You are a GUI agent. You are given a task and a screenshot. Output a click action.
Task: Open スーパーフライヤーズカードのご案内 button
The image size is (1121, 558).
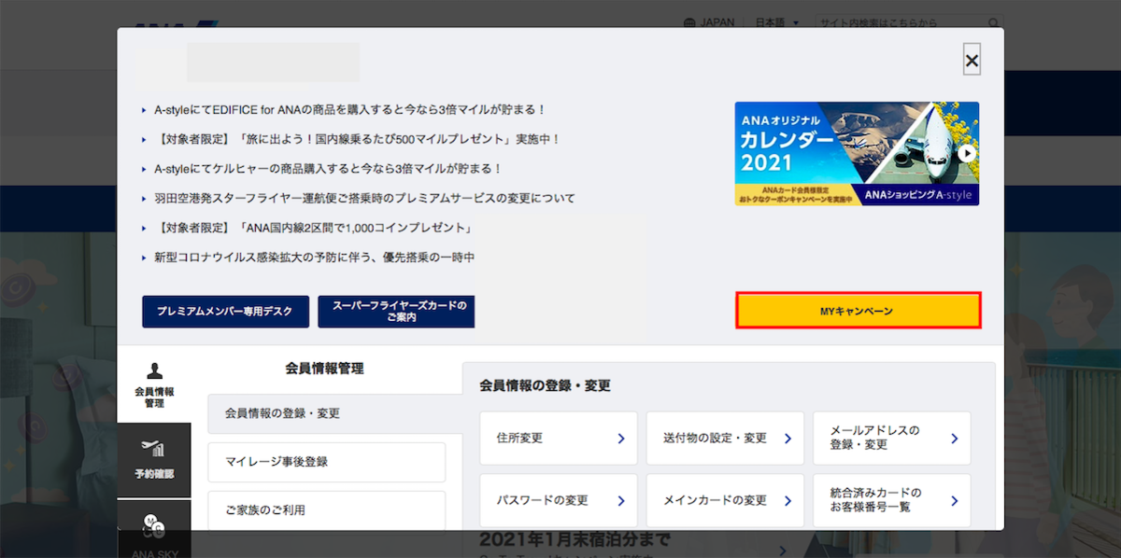397,312
